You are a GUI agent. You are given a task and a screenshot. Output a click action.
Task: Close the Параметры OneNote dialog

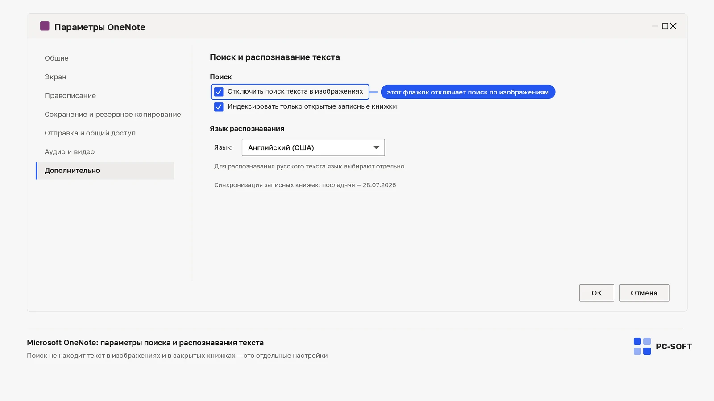pyautogui.click(x=673, y=26)
